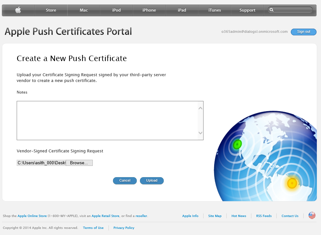Screen dimensions: 321x235
Task: Choose the US flag region icon
Action: coord(312,215)
